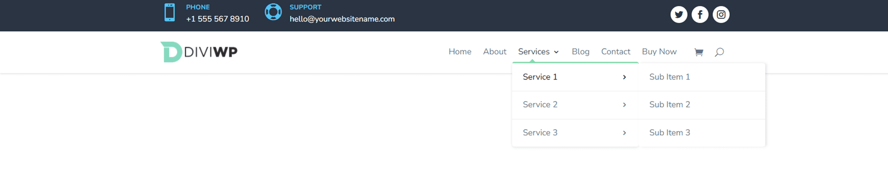Screen dimensions: 888x185
Task: Click the support lifebuoy icon
Action: [x=273, y=12]
